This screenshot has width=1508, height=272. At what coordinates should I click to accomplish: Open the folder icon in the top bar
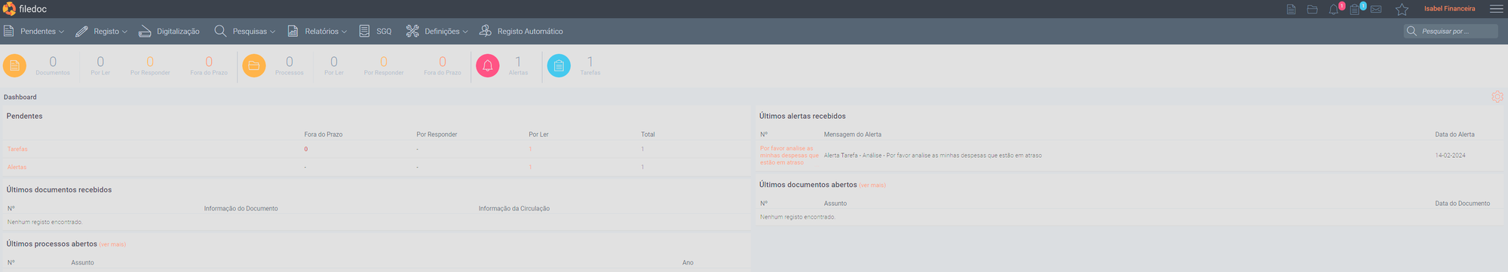pyautogui.click(x=1312, y=9)
